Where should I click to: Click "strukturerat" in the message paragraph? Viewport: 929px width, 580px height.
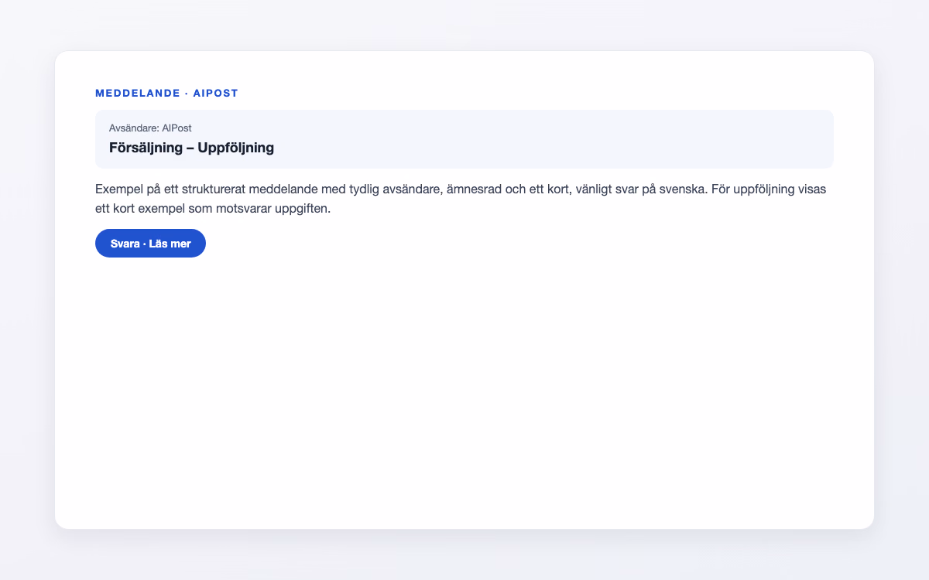pyautogui.click(x=212, y=189)
